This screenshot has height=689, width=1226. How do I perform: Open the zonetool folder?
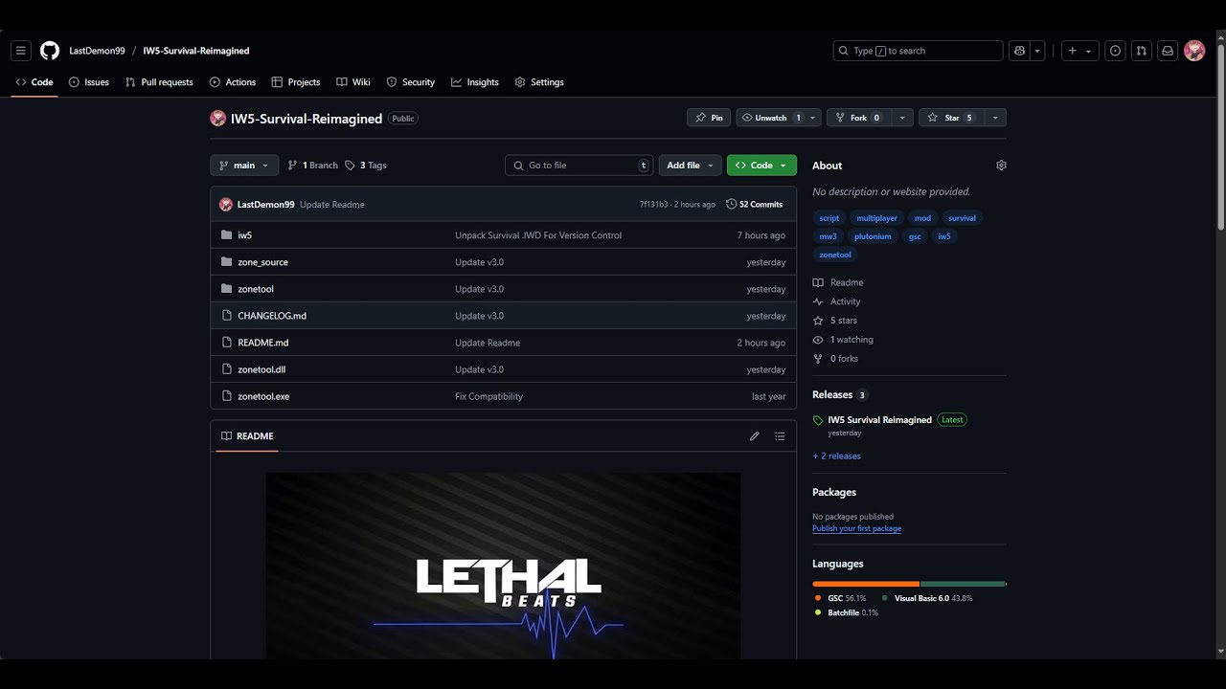[x=256, y=289]
